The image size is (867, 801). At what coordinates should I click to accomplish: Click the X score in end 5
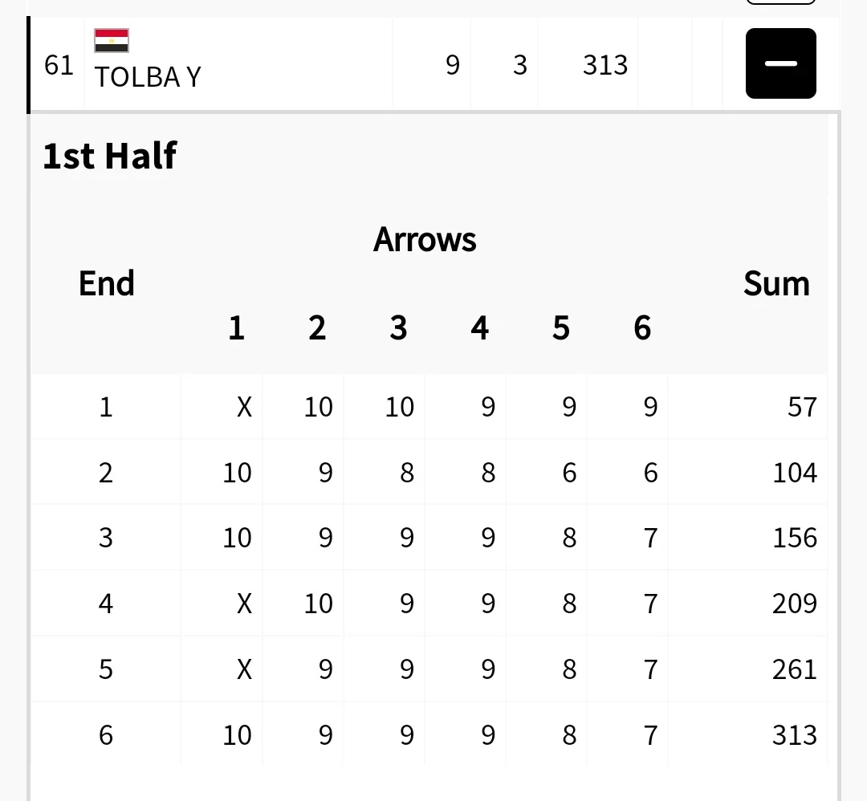[x=244, y=669]
